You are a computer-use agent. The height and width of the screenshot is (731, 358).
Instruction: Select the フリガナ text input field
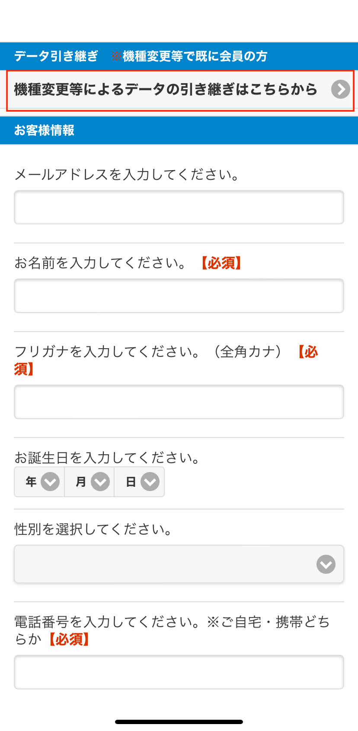click(179, 402)
